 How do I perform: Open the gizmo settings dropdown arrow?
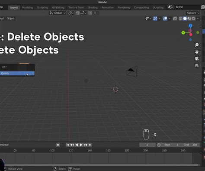click(x=159, y=19)
